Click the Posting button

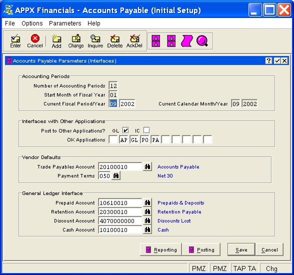(x=201, y=249)
